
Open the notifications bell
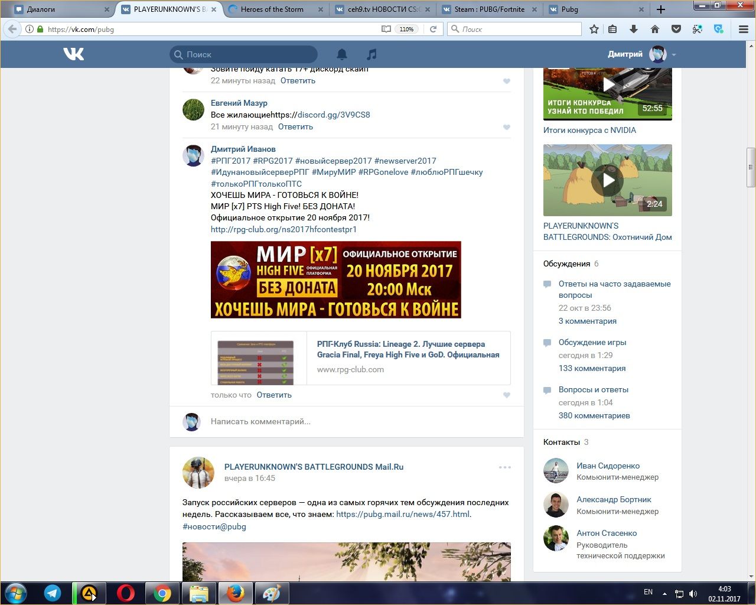click(x=342, y=54)
